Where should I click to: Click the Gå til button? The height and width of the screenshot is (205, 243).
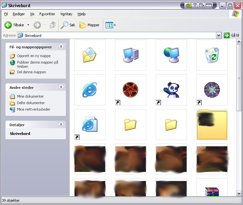[232, 35]
